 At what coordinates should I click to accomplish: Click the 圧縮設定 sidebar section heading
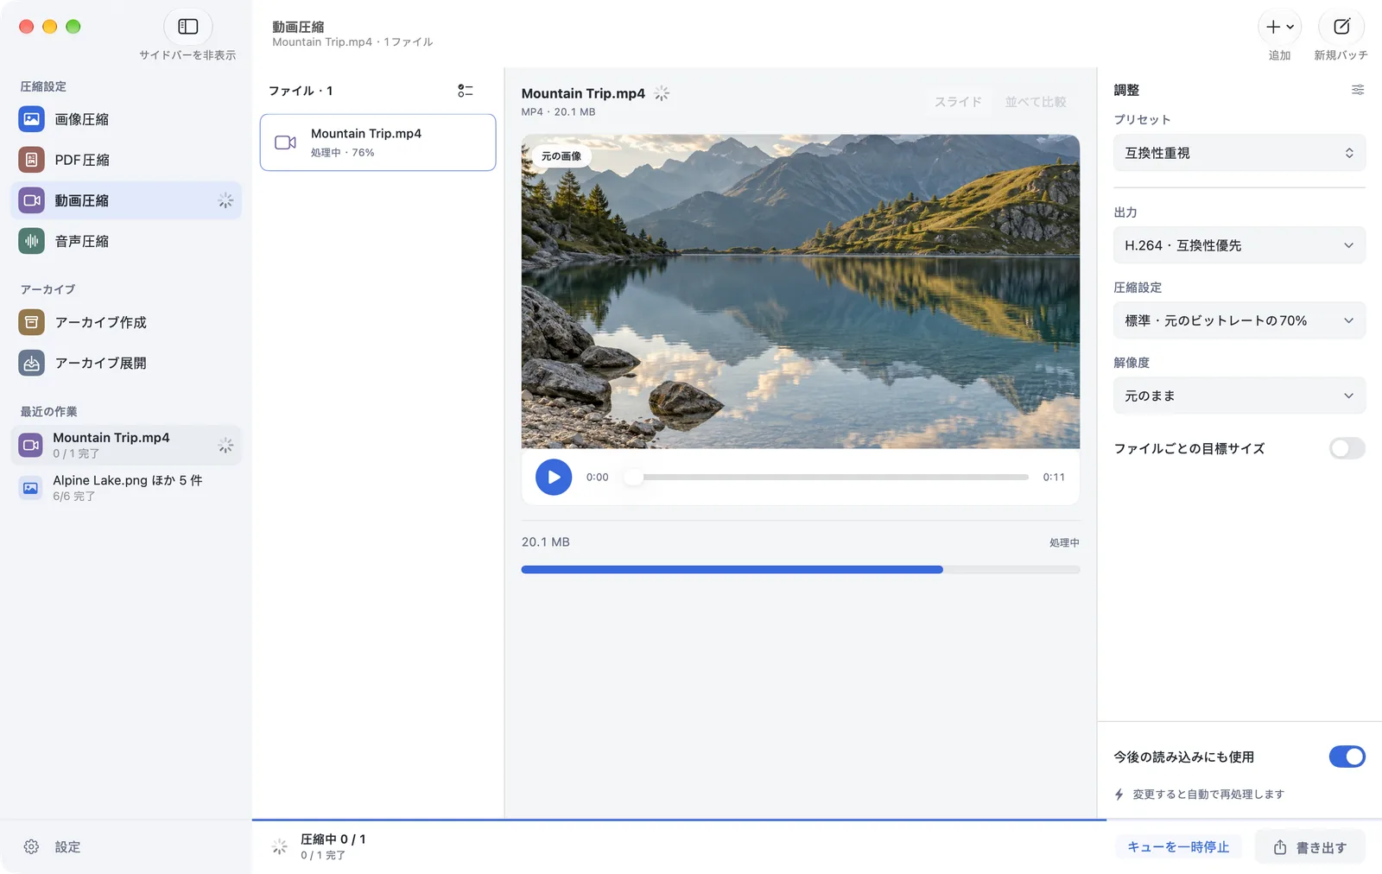click(x=43, y=86)
